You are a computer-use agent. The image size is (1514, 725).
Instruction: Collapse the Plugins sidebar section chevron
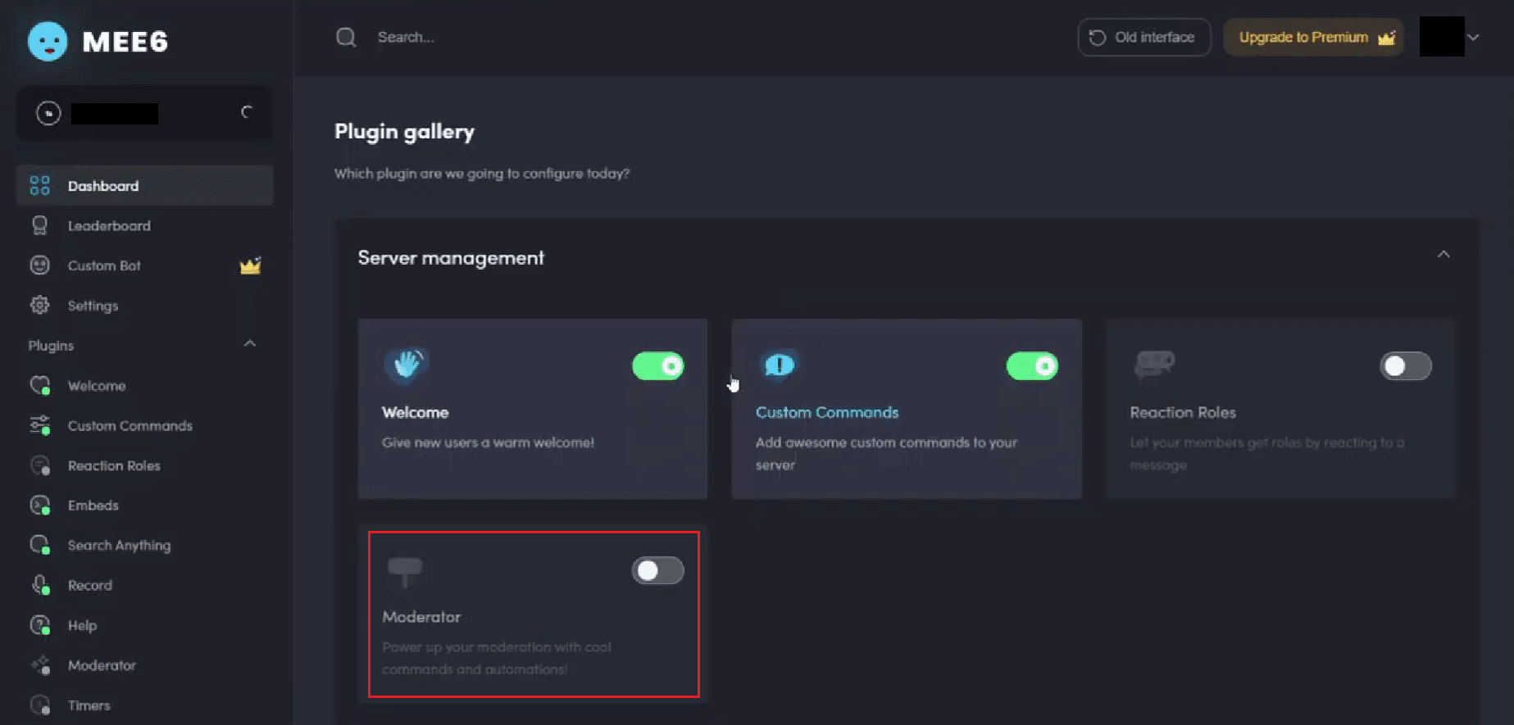250,344
